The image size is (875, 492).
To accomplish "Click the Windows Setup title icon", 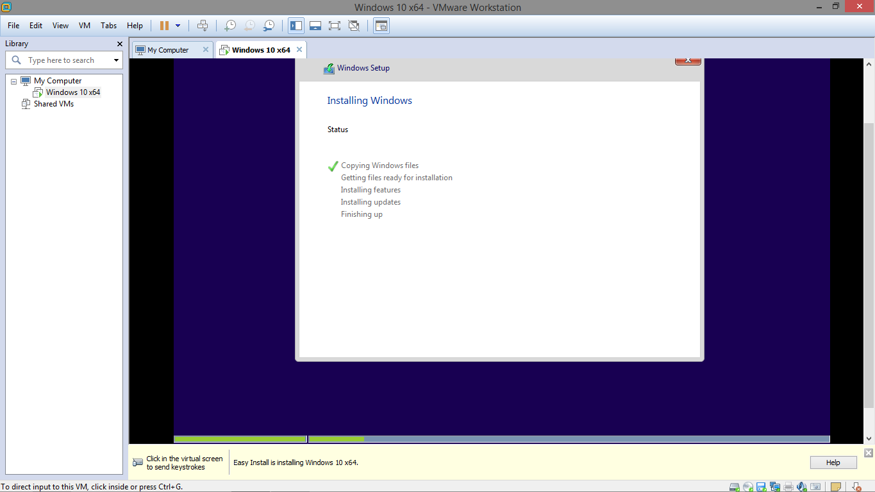I will click(x=329, y=69).
